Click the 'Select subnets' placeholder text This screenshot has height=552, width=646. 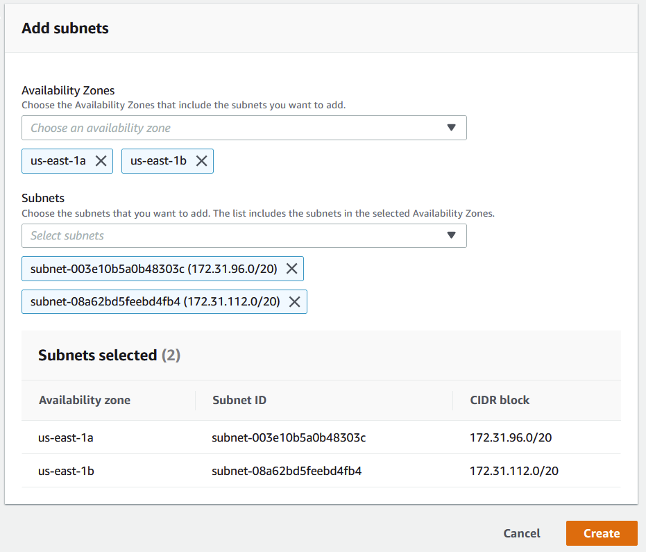[x=67, y=235]
